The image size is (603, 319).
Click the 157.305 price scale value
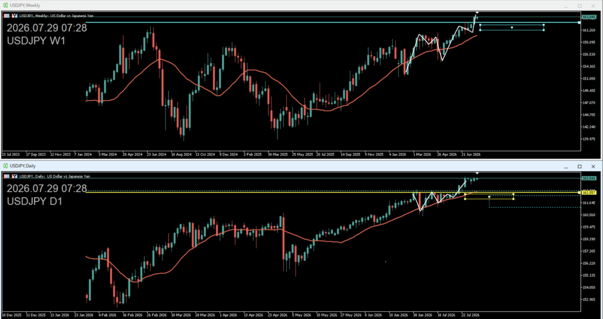tap(588, 251)
